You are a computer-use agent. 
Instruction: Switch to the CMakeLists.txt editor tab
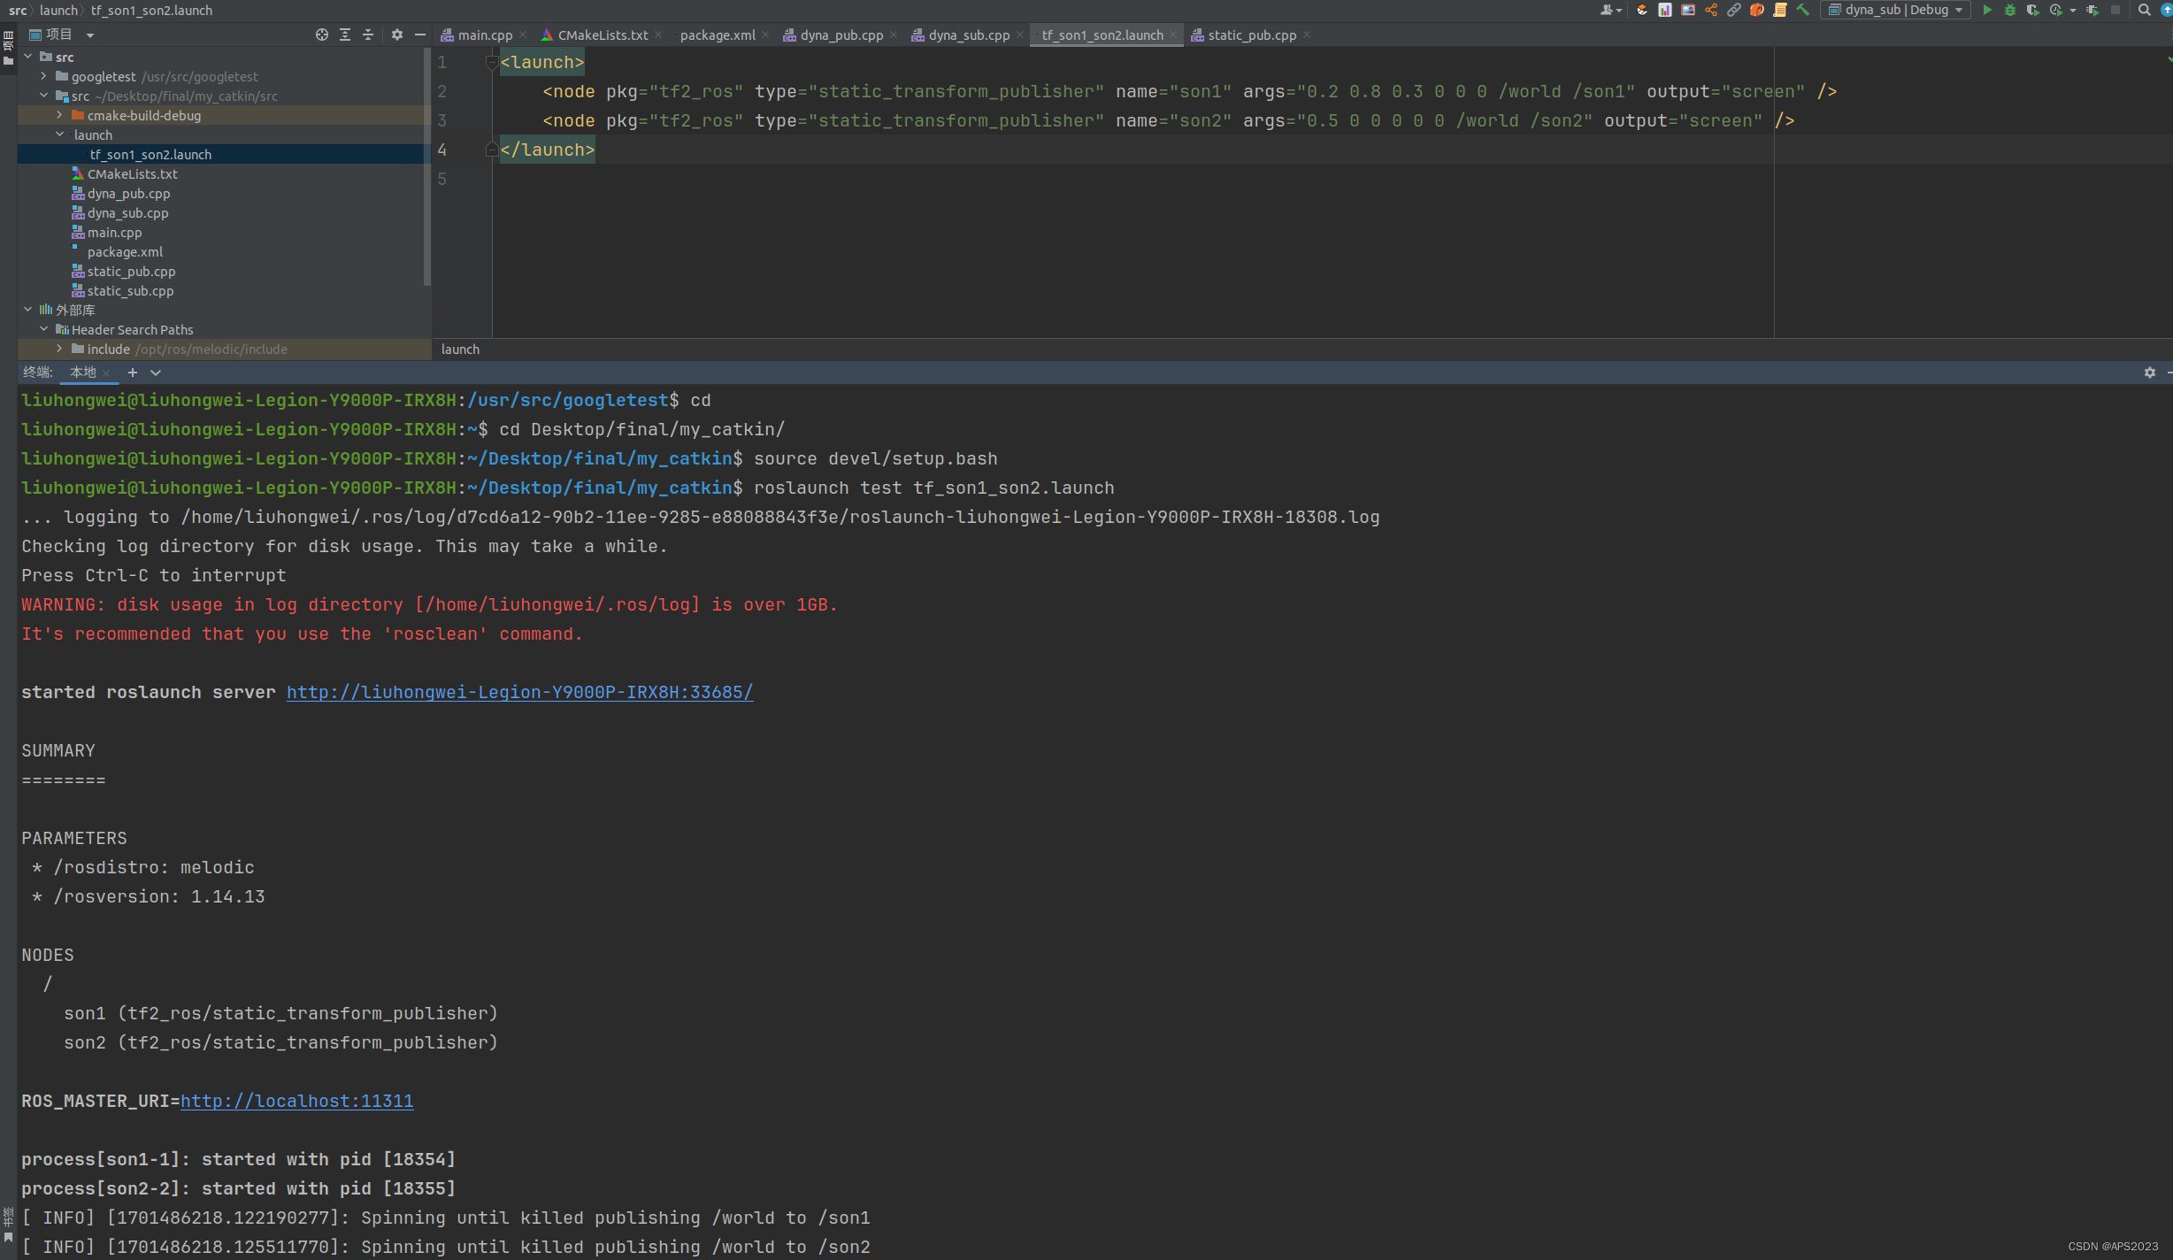(602, 35)
